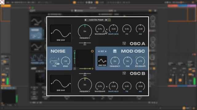This screenshot has width=197, height=110.
Task: Click the KEY mode label
Action: click(x=102, y=51)
